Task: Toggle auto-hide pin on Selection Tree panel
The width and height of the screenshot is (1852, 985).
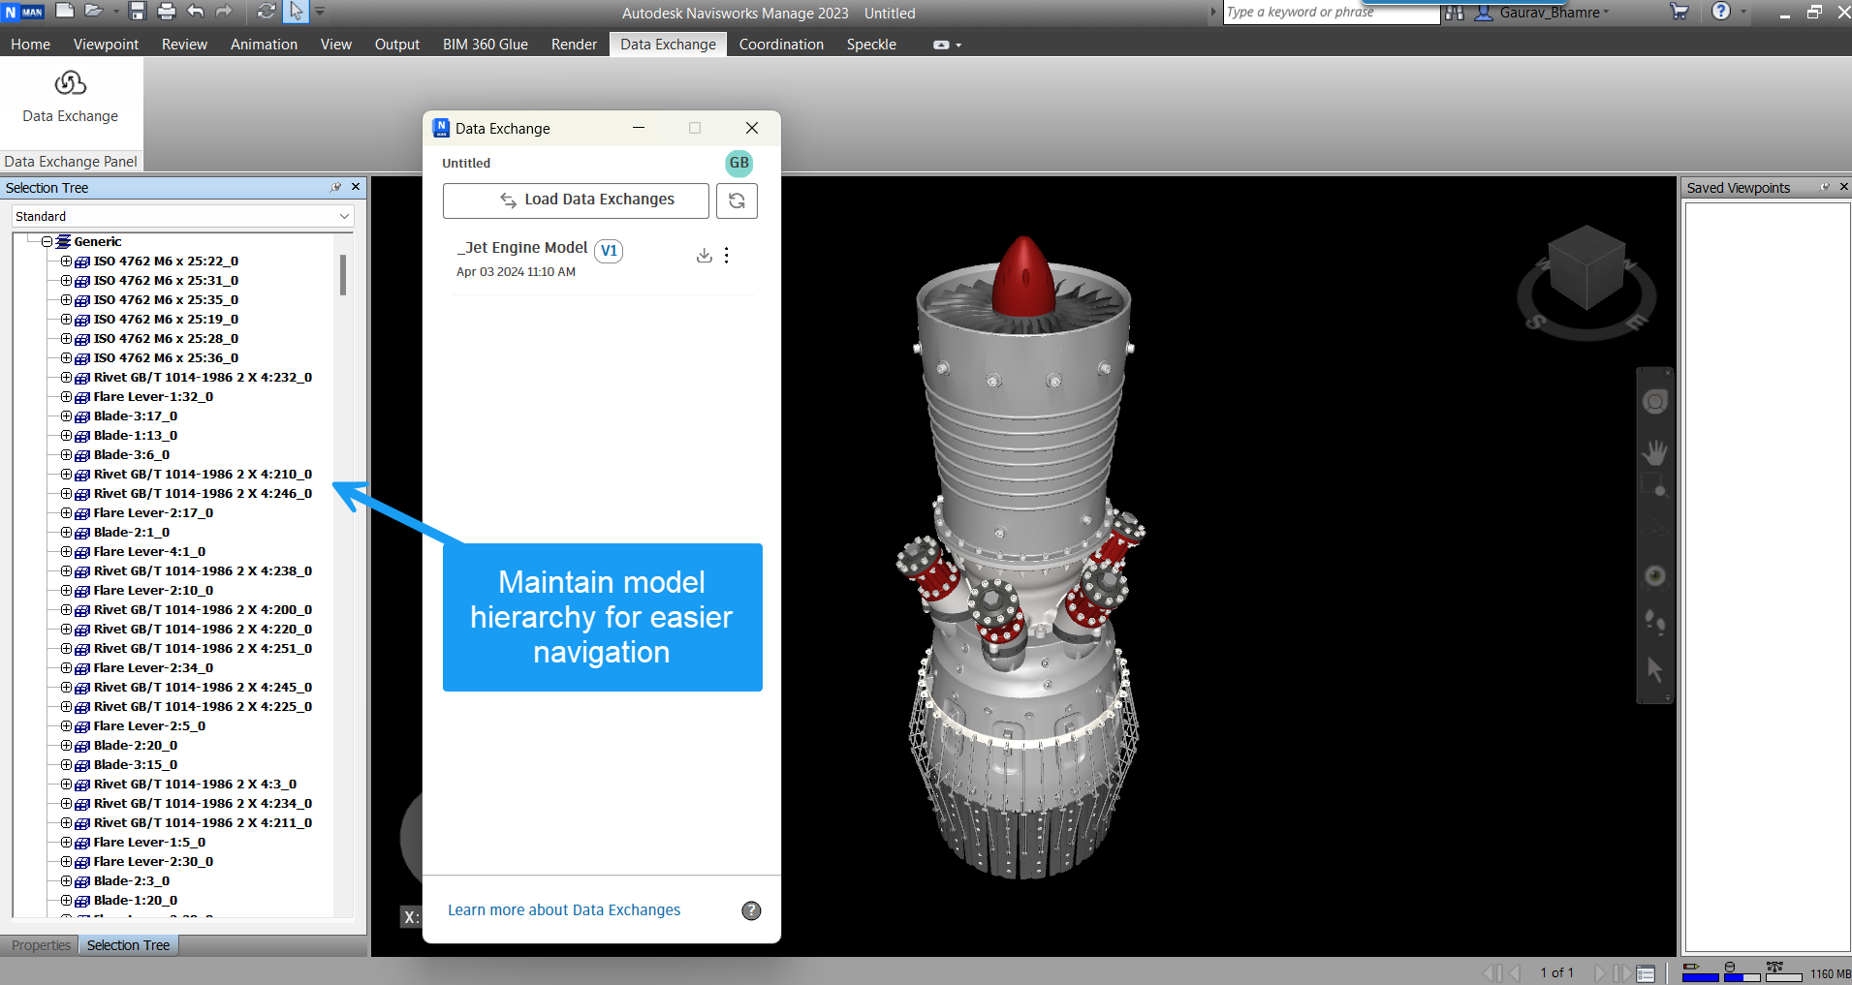Action: (x=335, y=187)
